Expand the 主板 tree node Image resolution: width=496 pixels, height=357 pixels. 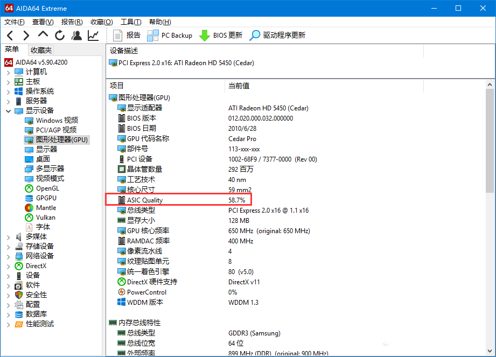click(9, 82)
